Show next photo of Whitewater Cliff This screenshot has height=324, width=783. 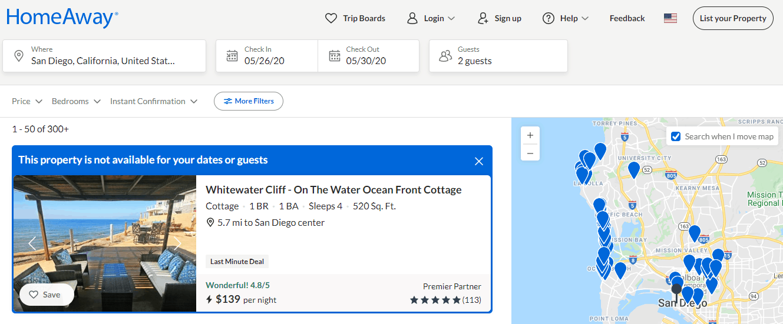click(178, 243)
